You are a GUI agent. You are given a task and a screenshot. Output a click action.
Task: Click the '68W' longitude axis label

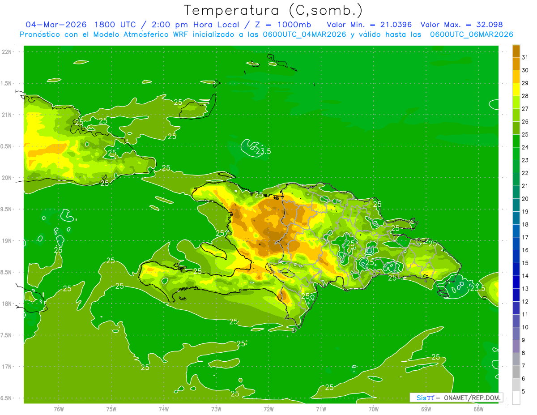pos(478,409)
